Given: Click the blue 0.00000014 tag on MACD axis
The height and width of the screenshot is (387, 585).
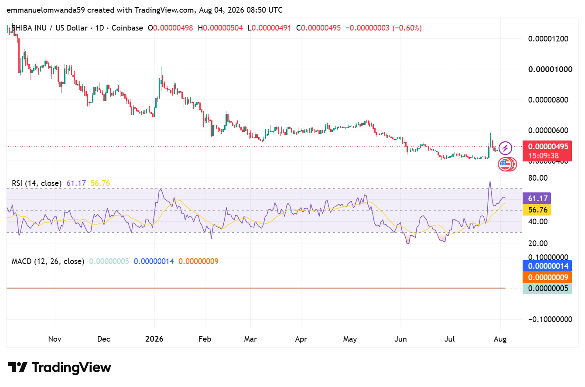Looking at the screenshot, I should [x=547, y=266].
